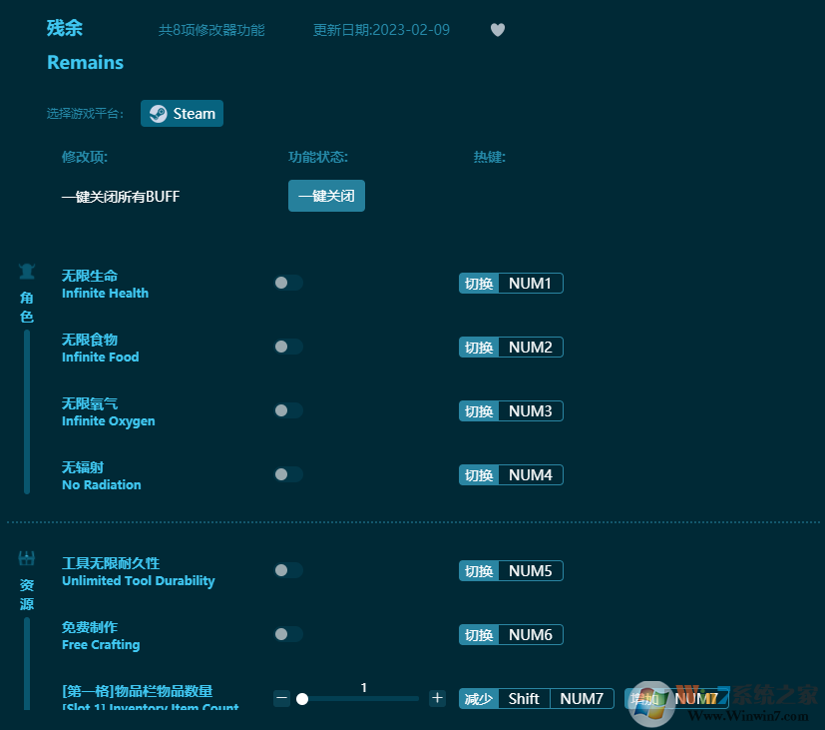
Task: Toggle Infinite Health switch
Action: point(288,283)
